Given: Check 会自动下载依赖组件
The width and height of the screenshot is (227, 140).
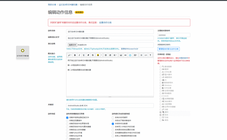Looking at the screenshot, I should tap(113, 121).
